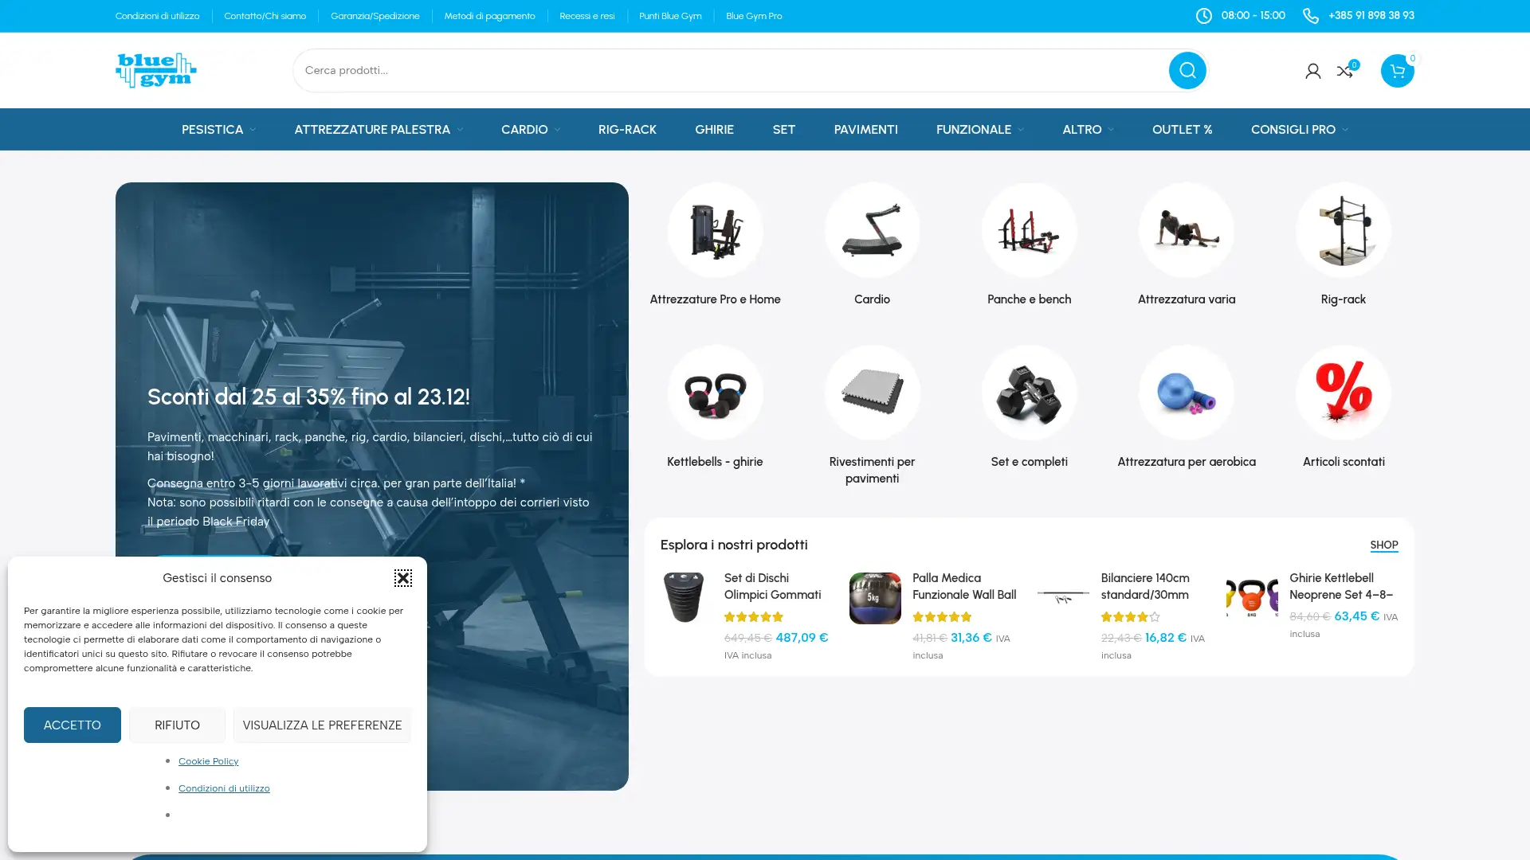Click the product compare arrows icon
The width and height of the screenshot is (1530, 860).
(1345, 70)
